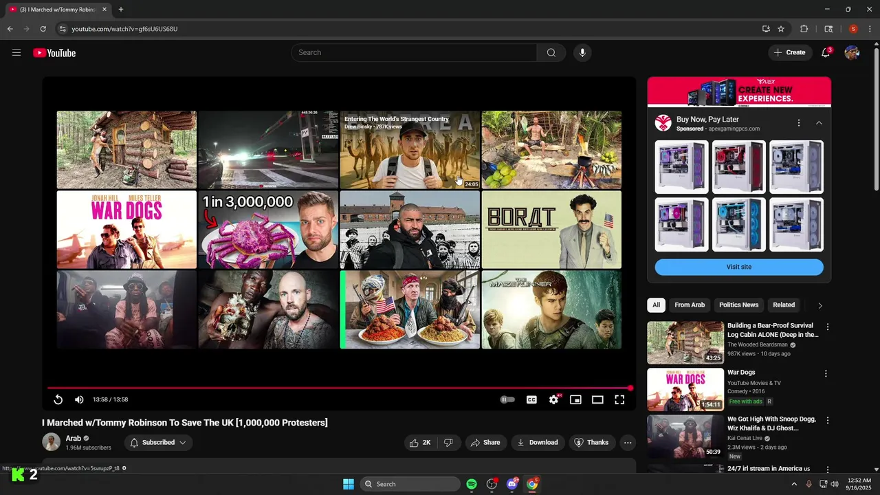880x495 pixels.
Task: Open the Windows Start menu
Action: [349, 484]
